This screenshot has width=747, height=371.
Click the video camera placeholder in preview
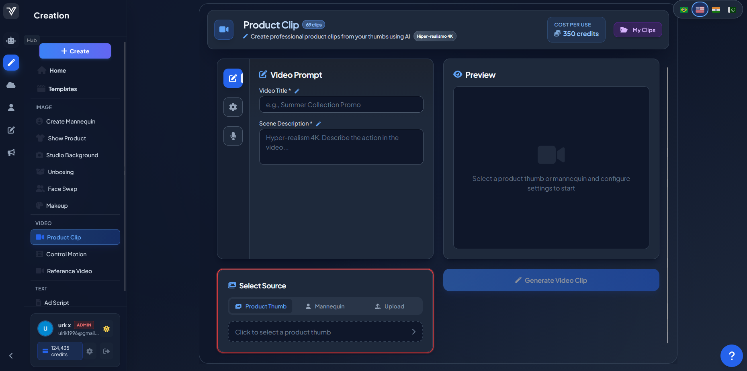tap(551, 155)
